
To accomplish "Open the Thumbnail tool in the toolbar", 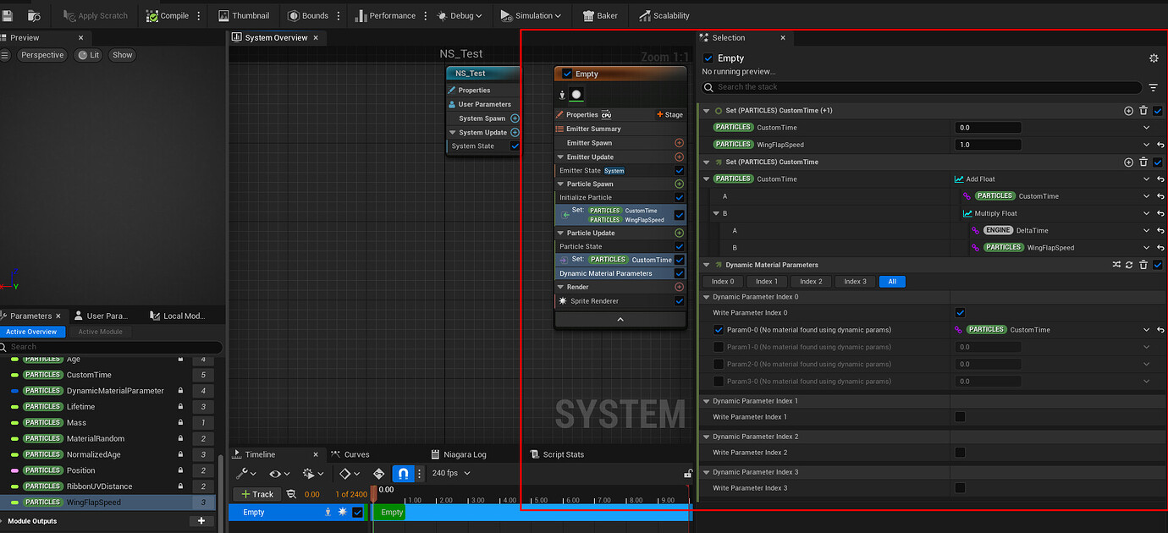I will tap(244, 15).
